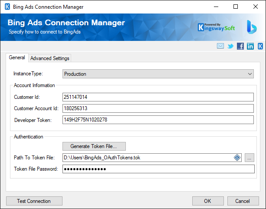Viewport: 266px width, 209px height.
Task: Select the General tab
Action: [17, 57]
